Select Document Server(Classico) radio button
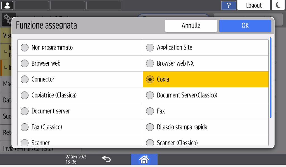The height and width of the screenshot is (167, 286). tap(150, 95)
